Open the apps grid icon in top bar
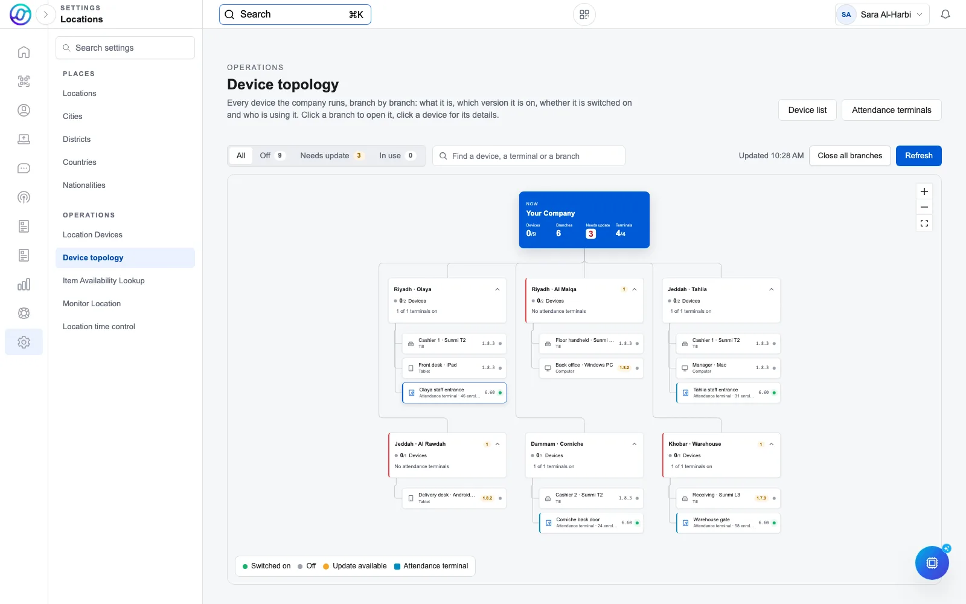 (x=584, y=14)
